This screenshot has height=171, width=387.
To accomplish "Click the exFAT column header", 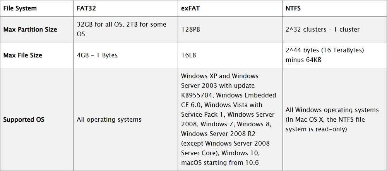I will [x=190, y=8].
